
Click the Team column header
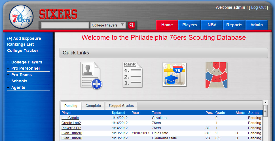pyautogui.click(x=156, y=113)
